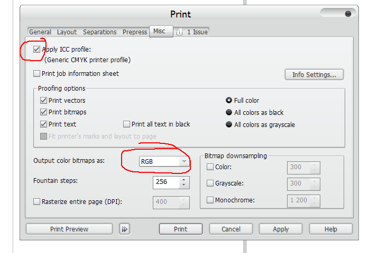Tick the Grayscale downsampling checkbox
369x253 pixels.
pyautogui.click(x=210, y=183)
